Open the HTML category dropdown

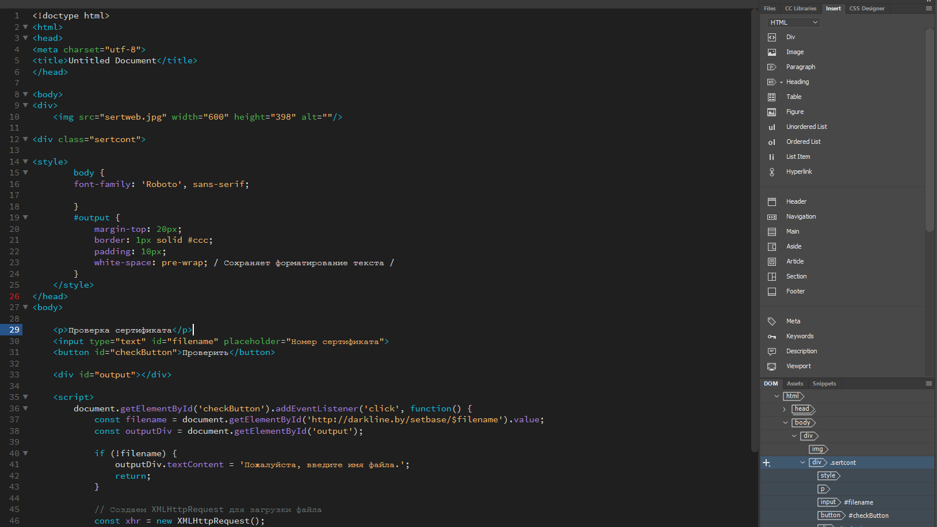793,22
